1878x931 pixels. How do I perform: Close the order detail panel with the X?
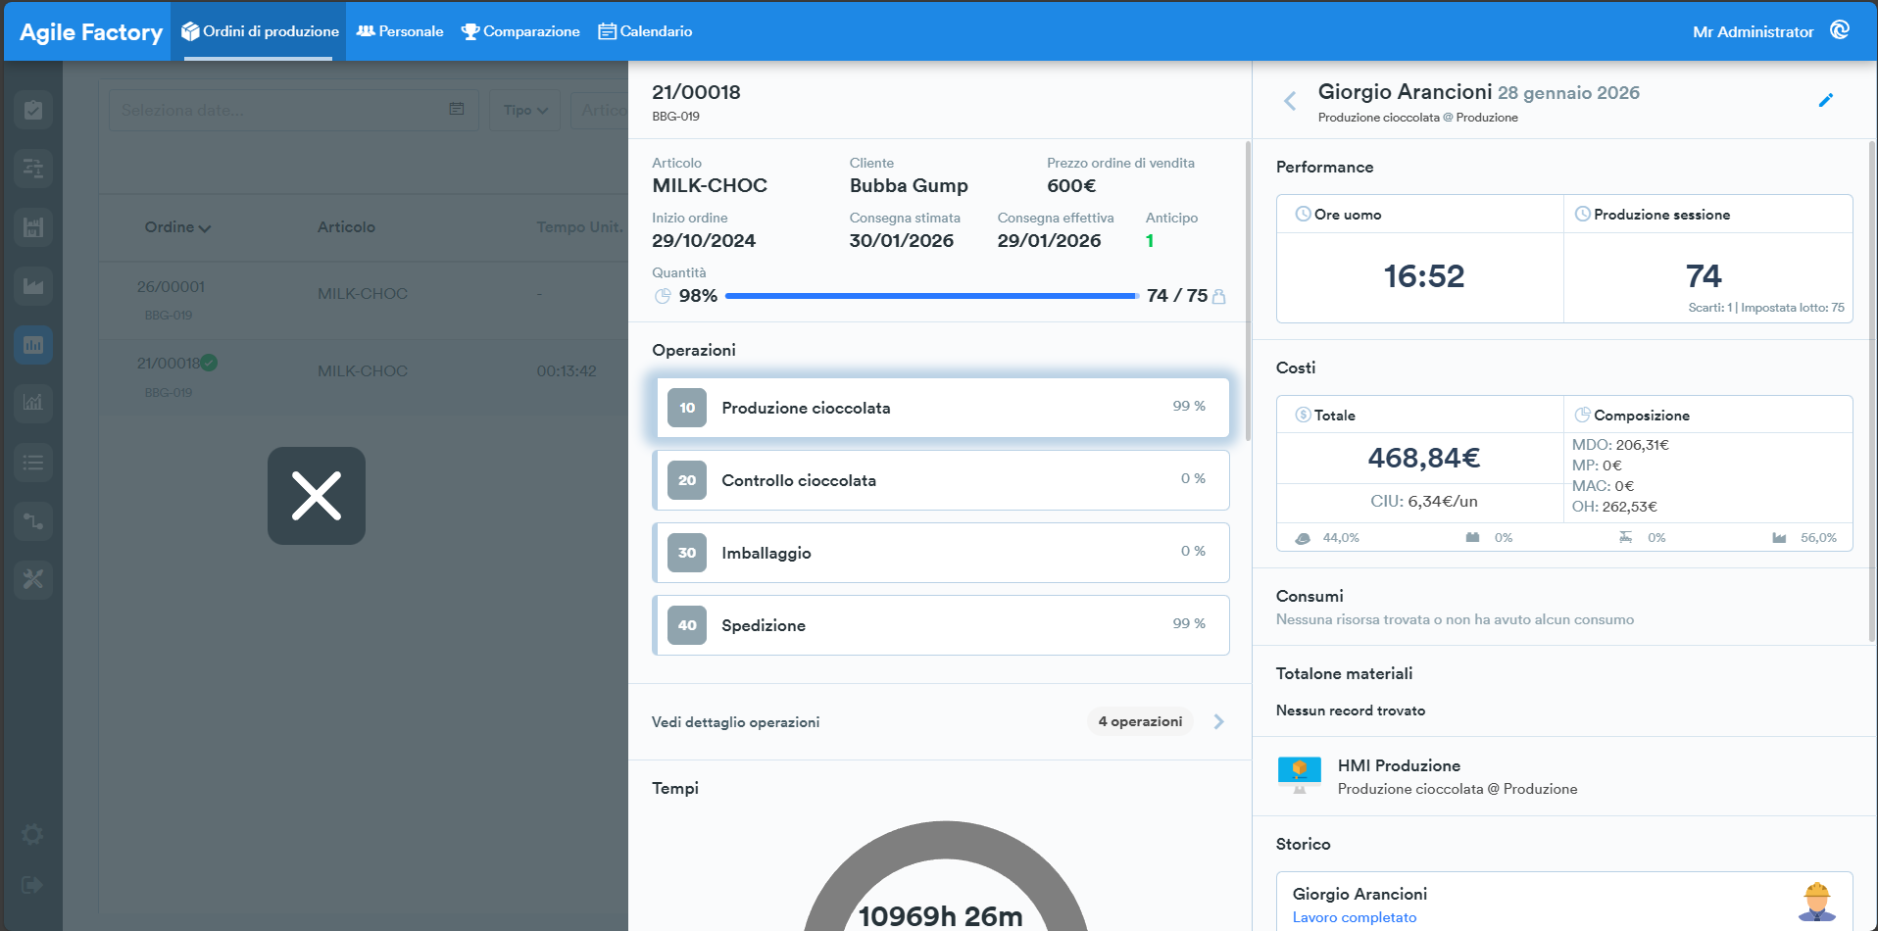(x=317, y=496)
